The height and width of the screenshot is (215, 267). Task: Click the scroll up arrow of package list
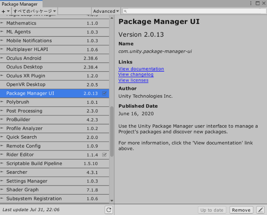click(x=112, y=18)
